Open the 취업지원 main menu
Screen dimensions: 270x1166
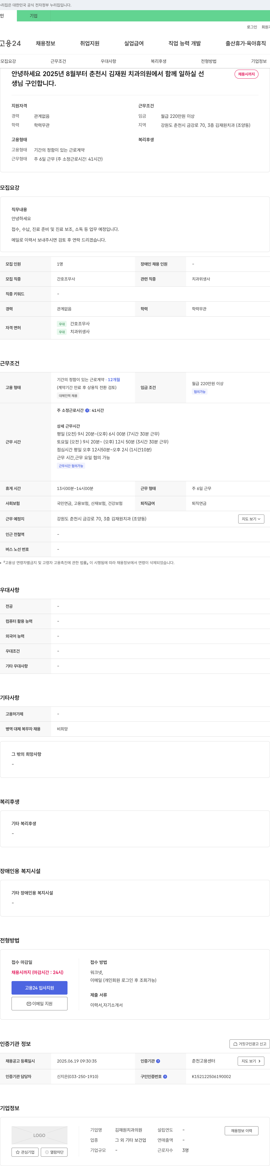(x=89, y=43)
